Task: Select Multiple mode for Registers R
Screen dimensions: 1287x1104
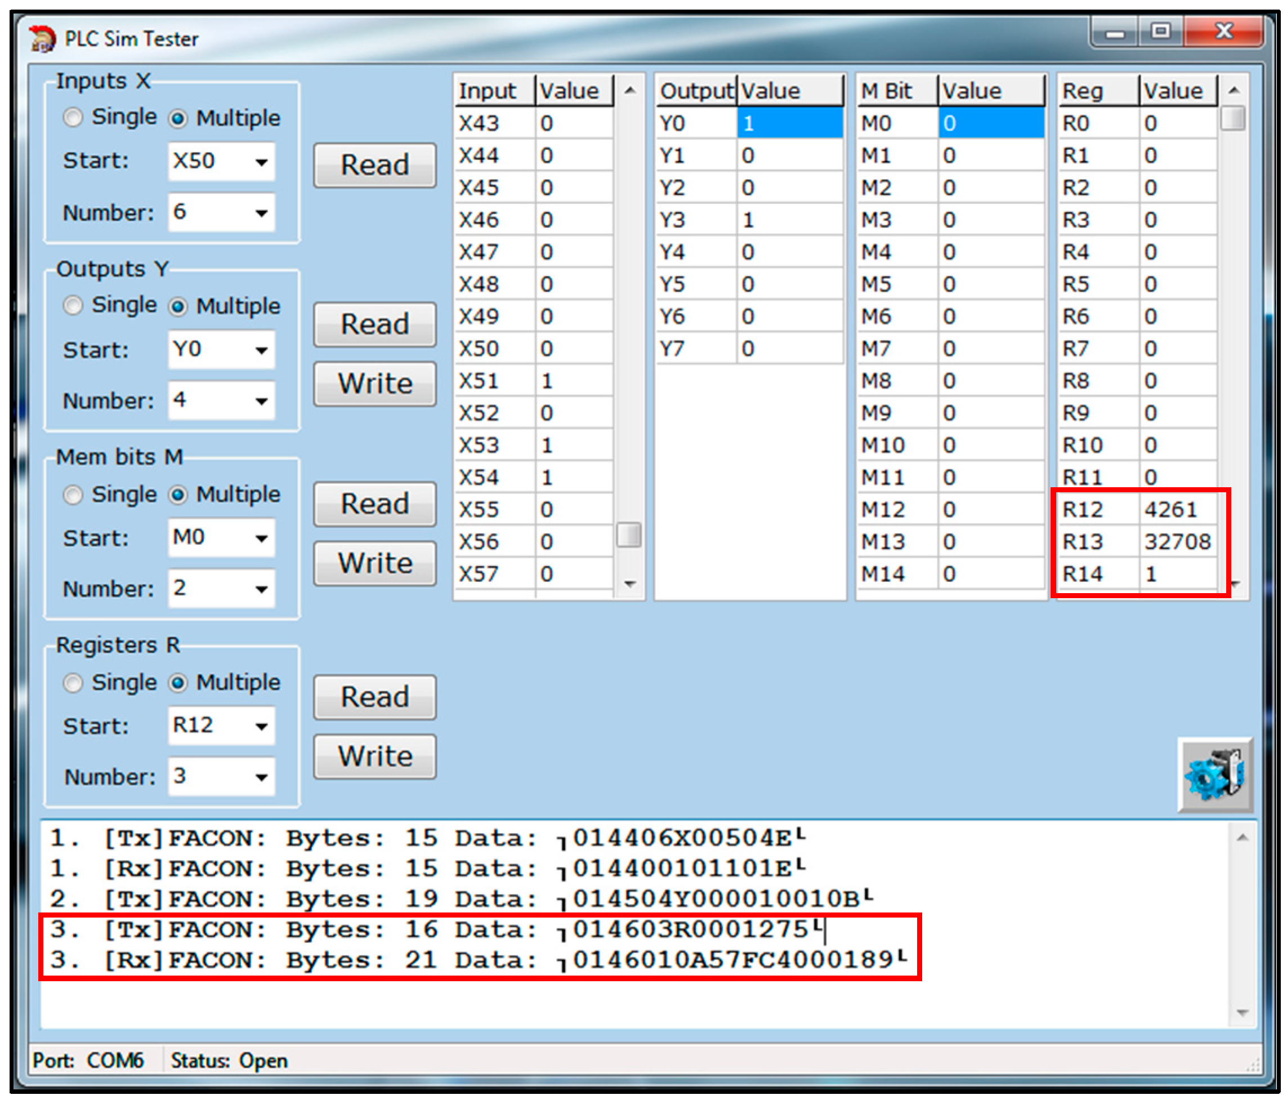Action: 178,683
